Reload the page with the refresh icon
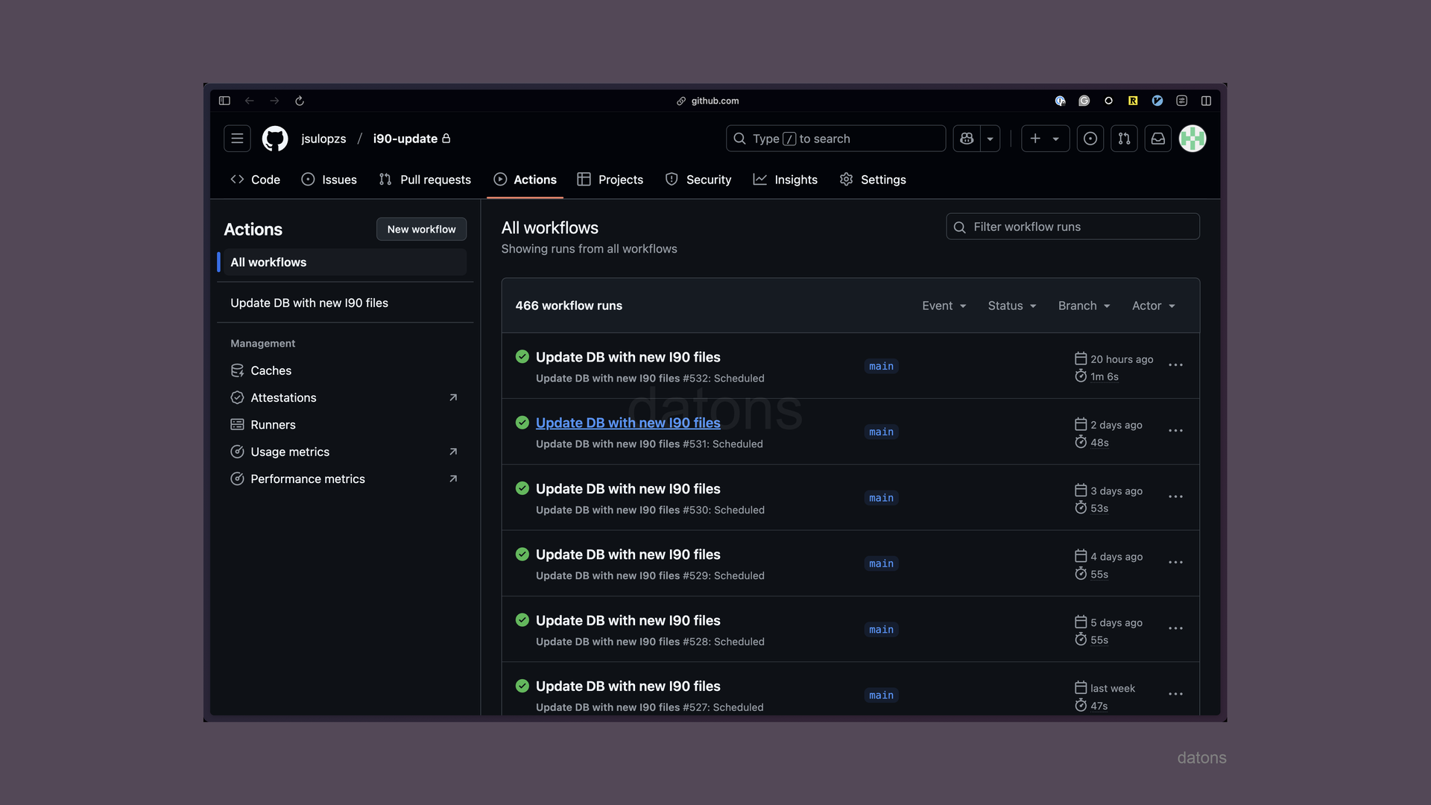Image resolution: width=1431 pixels, height=805 pixels. pyautogui.click(x=300, y=101)
